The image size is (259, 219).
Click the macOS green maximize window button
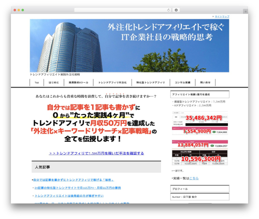coord(23,10)
